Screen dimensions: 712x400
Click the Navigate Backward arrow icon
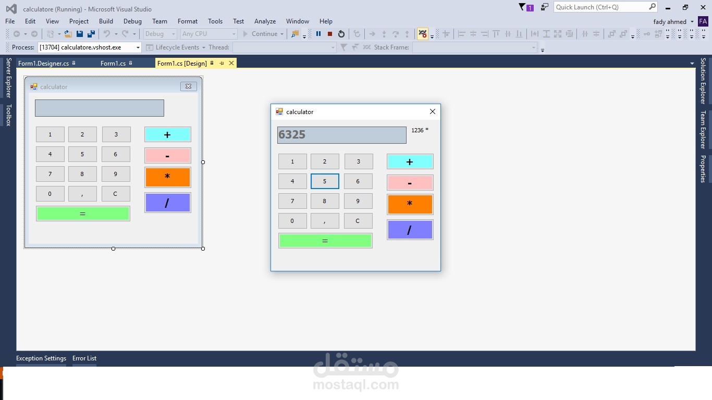(17, 34)
